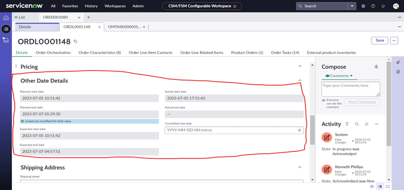Open the Favorites menu
The height and width of the screenshot is (190, 404).
[x=70, y=6]
